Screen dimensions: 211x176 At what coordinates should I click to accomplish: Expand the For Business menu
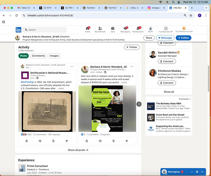(166, 29)
